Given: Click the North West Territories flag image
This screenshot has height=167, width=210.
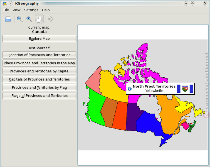Looking at the screenshot, I should pyautogui.click(x=185, y=89).
